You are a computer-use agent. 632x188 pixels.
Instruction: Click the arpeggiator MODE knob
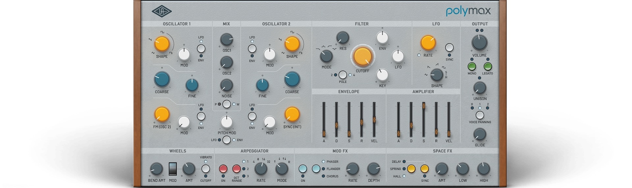pyautogui.click(x=282, y=169)
